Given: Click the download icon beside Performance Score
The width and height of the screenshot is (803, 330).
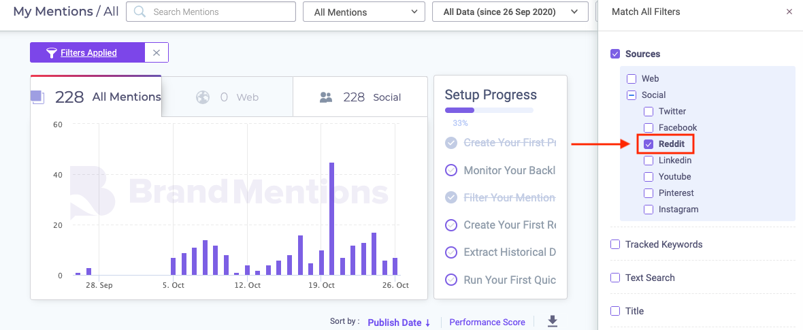Looking at the screenshot, I should (x=552, y=321).
